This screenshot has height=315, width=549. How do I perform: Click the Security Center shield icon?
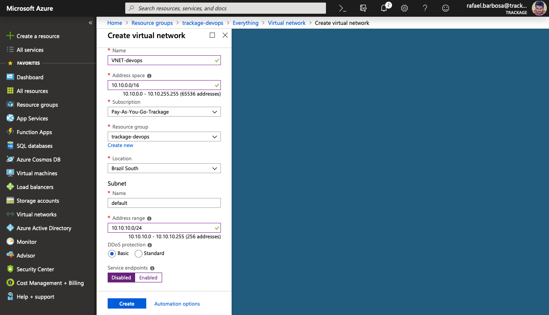[10, 269]
